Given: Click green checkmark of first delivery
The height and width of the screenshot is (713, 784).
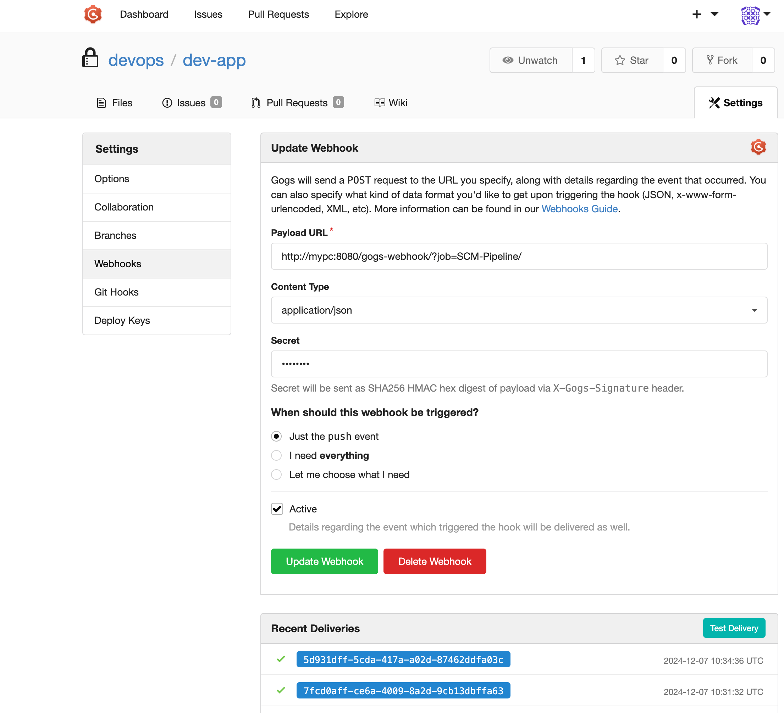Looking at the screenshot, I should [x=281, y=659].
